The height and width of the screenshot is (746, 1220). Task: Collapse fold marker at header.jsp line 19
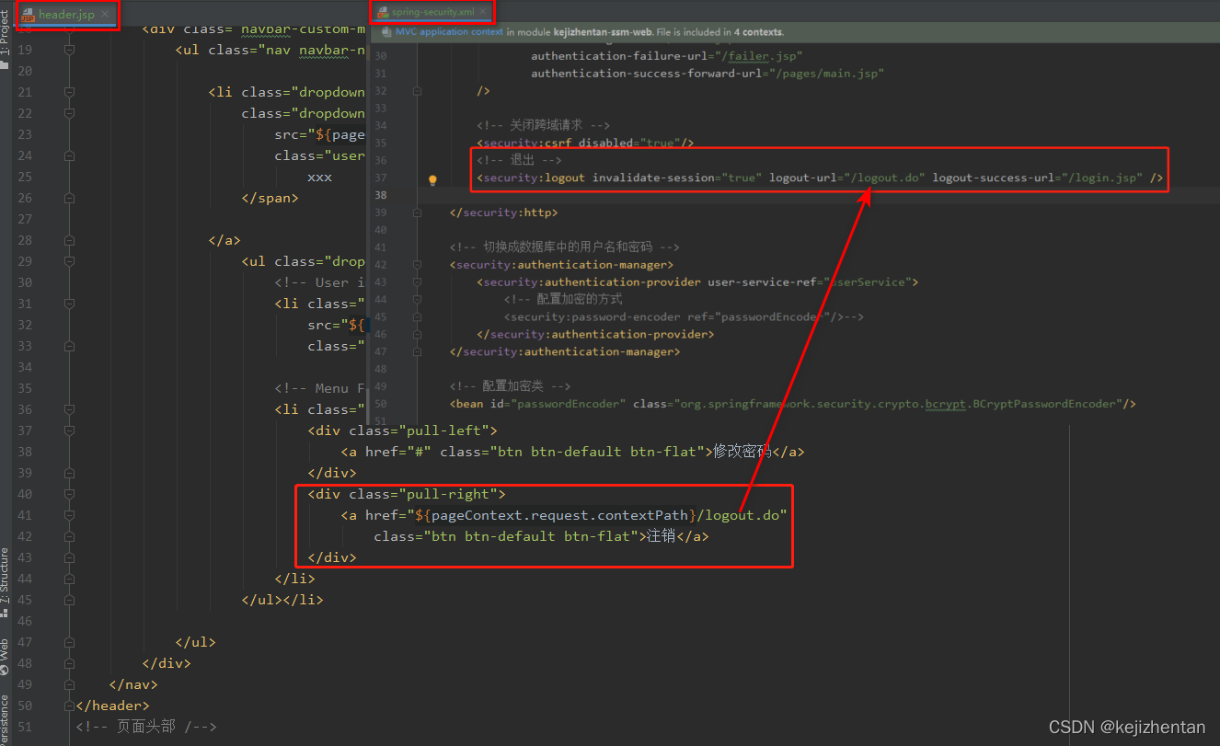(x=69, y=50)
